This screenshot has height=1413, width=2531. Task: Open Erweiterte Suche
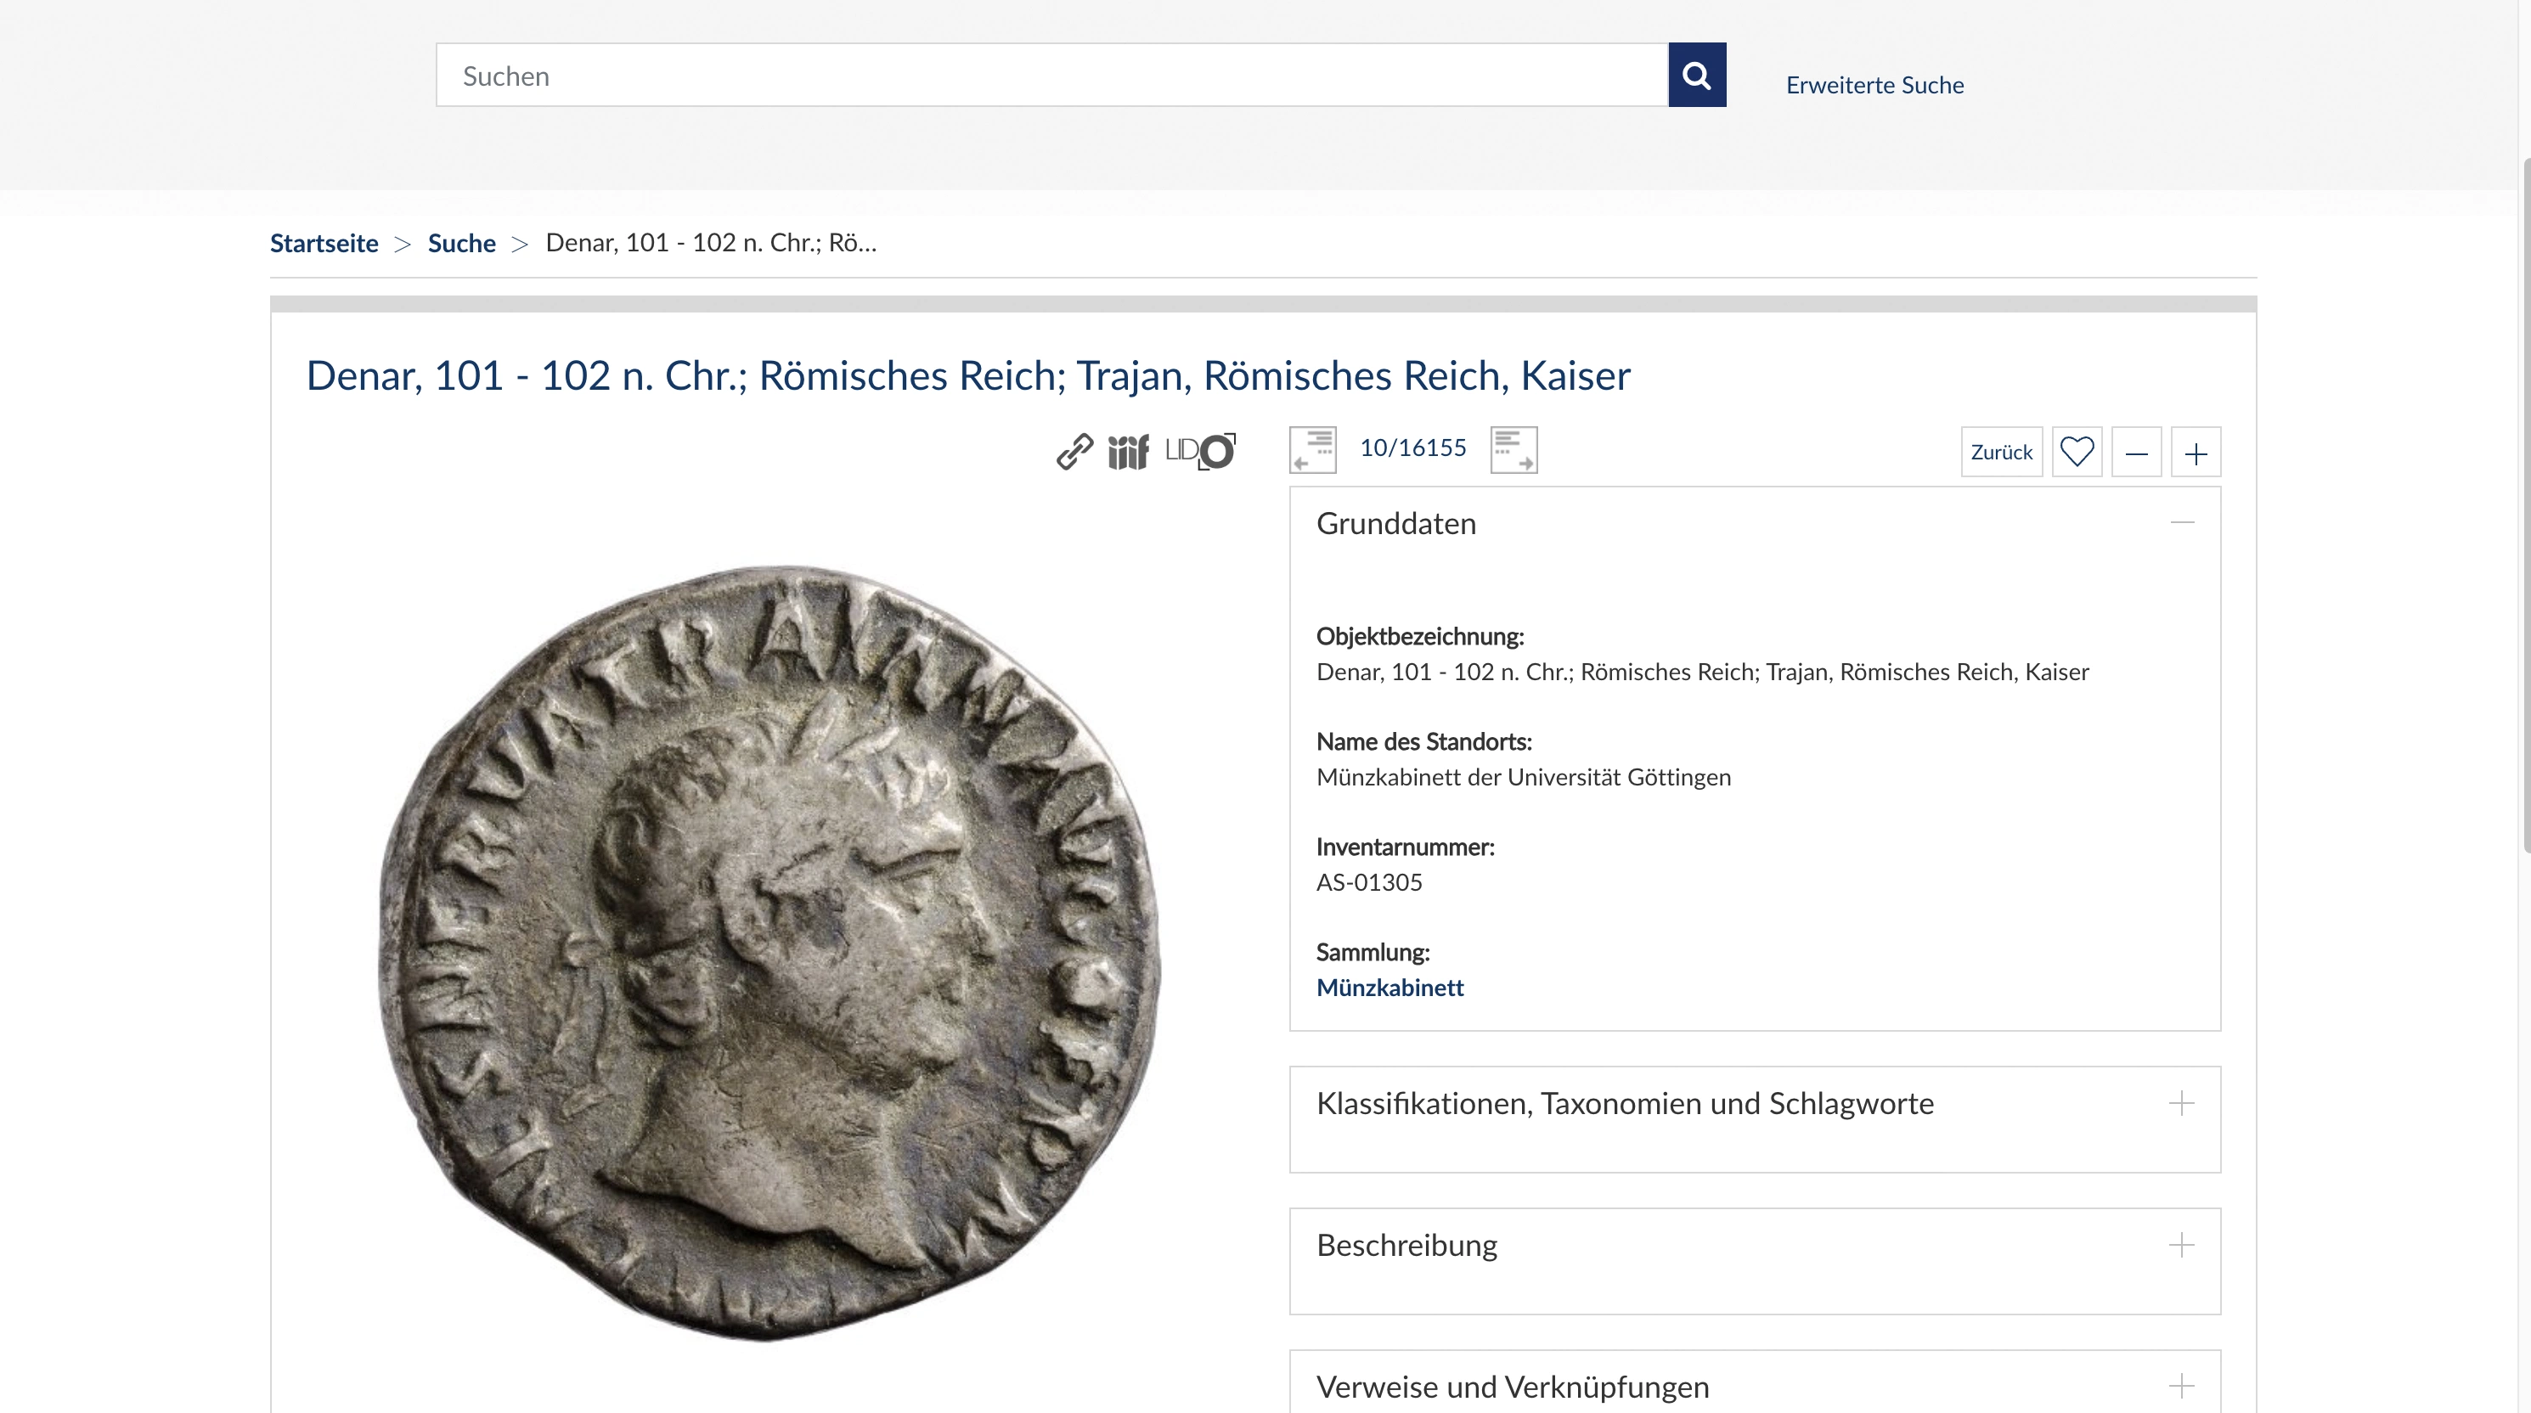[1874, 85]
